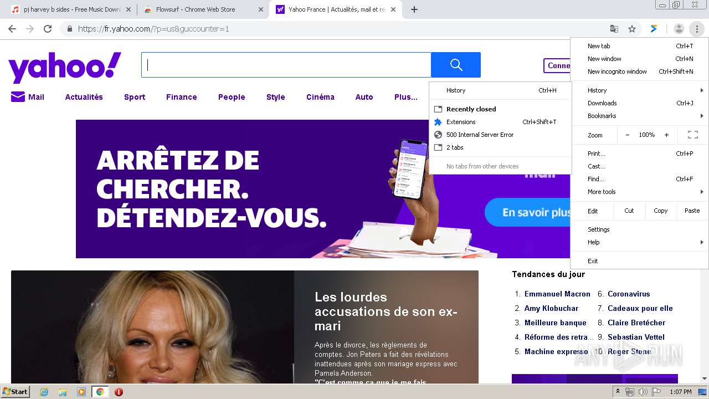Show hidden tray icons arrow

pyautogui.click(x=618, y=392)
